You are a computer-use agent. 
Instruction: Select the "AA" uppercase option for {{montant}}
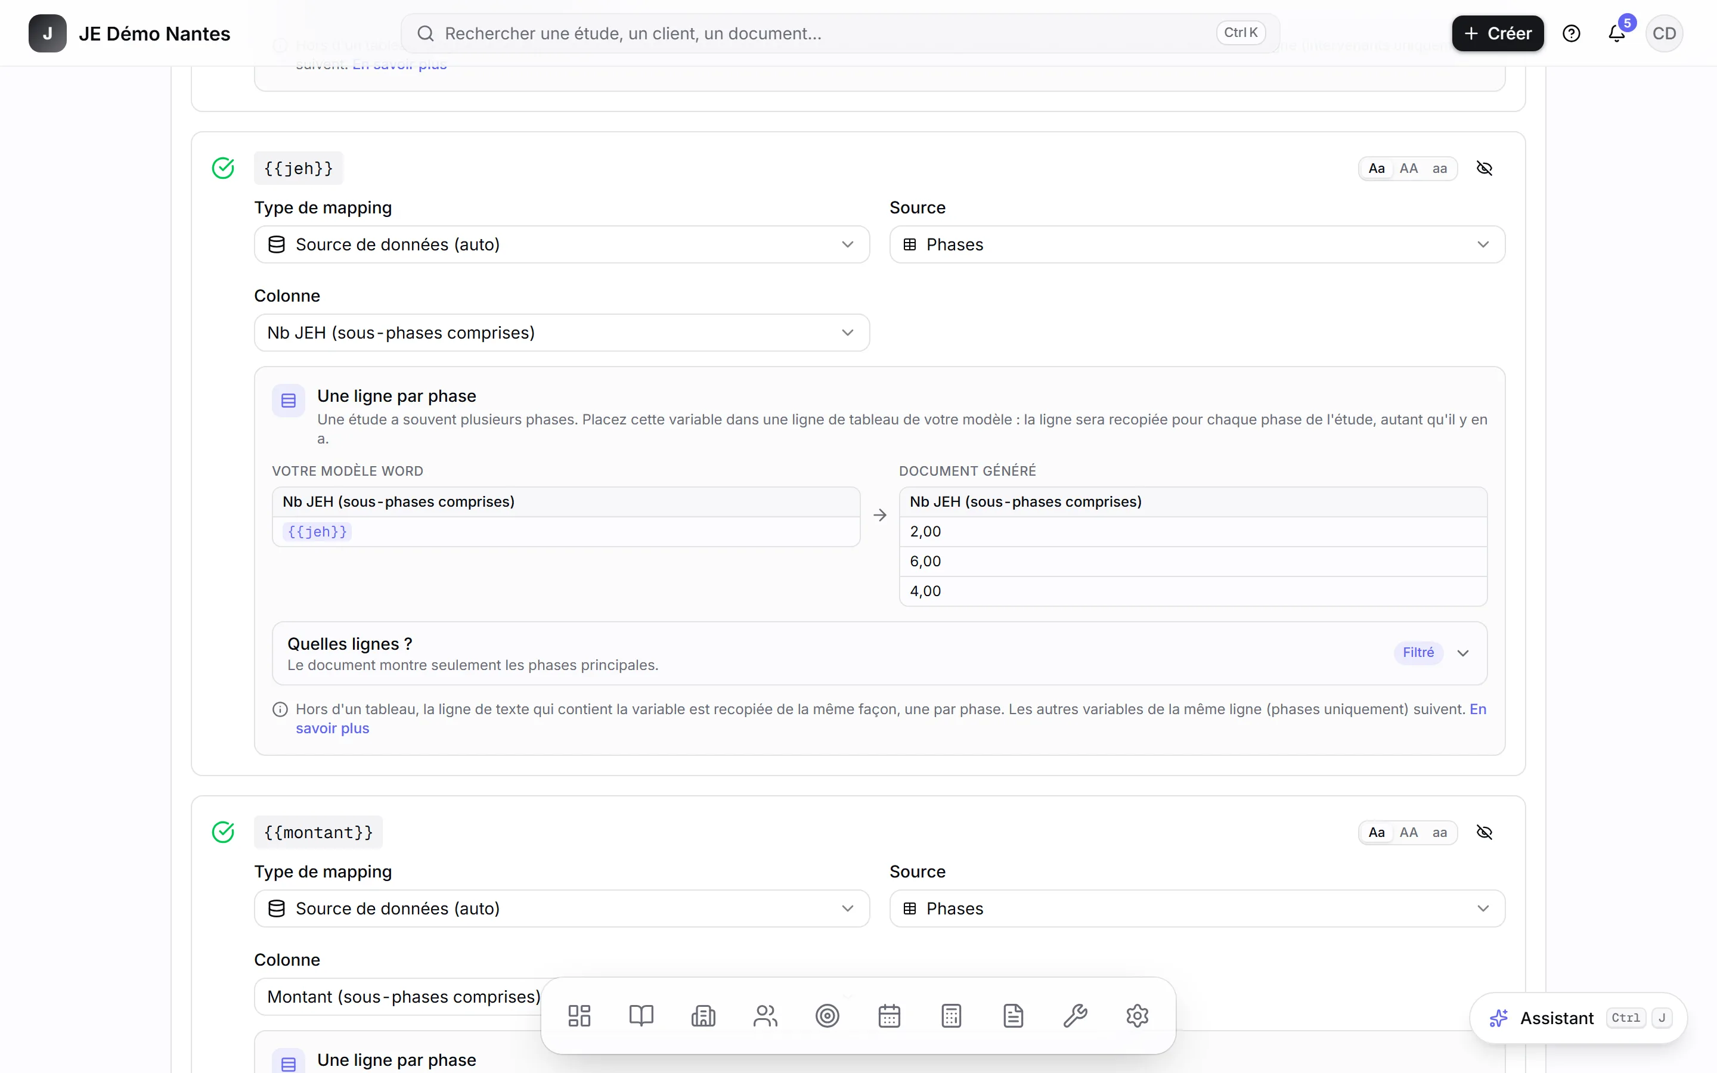tap(1409, 833)
